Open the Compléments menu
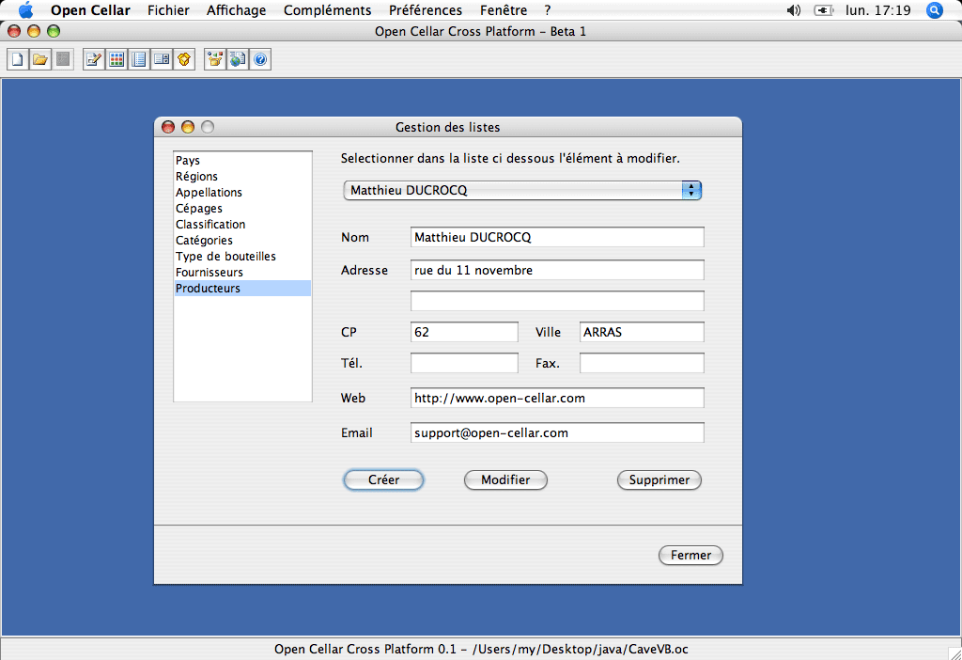Viewport: 962px width, 660px height. tap(327, 10)
